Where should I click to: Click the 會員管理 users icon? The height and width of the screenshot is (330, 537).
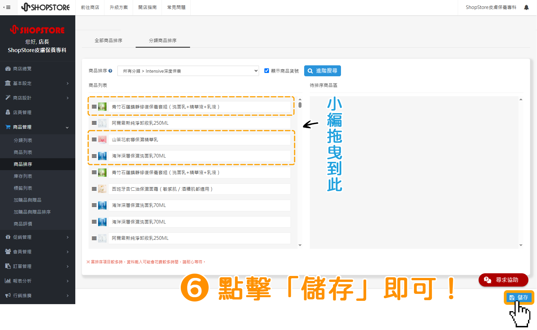click(x=8, y=251)
